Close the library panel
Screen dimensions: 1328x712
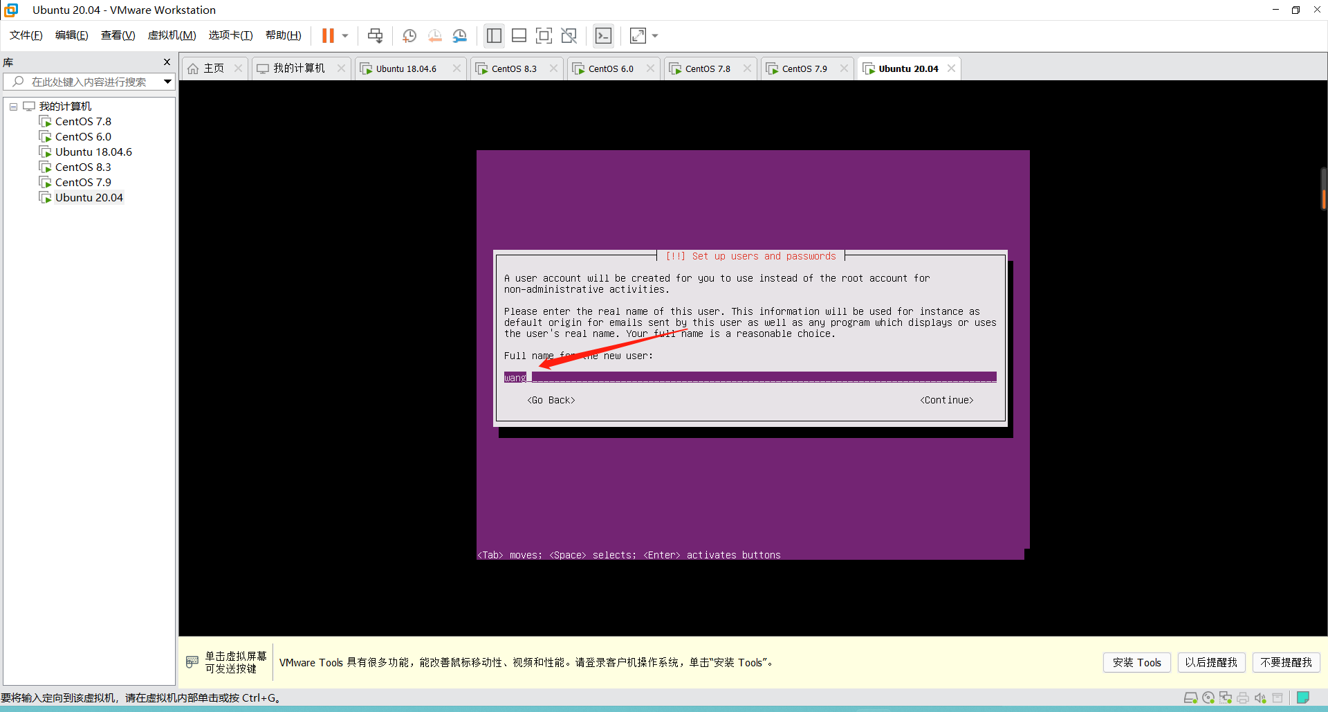click(167, 62)
